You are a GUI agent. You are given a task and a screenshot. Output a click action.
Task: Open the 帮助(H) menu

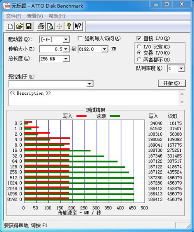pos(57,16)
